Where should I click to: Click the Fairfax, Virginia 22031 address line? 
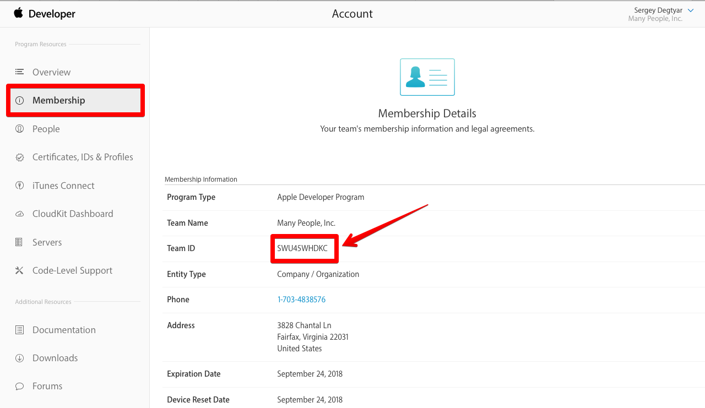coord(313,337)
